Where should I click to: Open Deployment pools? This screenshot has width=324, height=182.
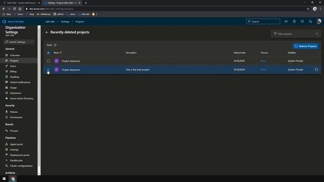(x=20, y=155)
